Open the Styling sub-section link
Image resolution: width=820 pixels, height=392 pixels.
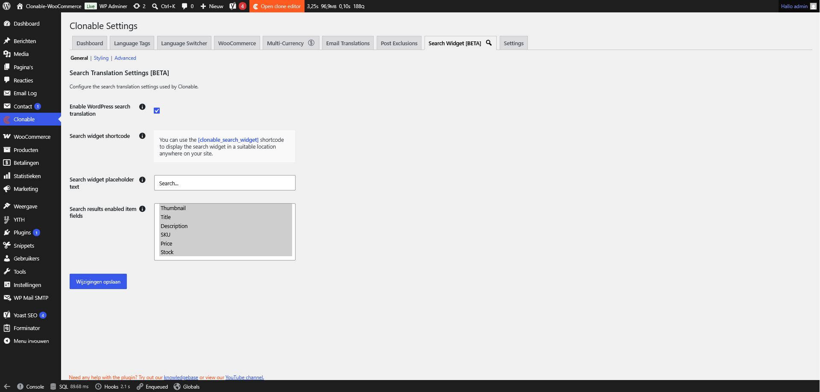point(101,58)
